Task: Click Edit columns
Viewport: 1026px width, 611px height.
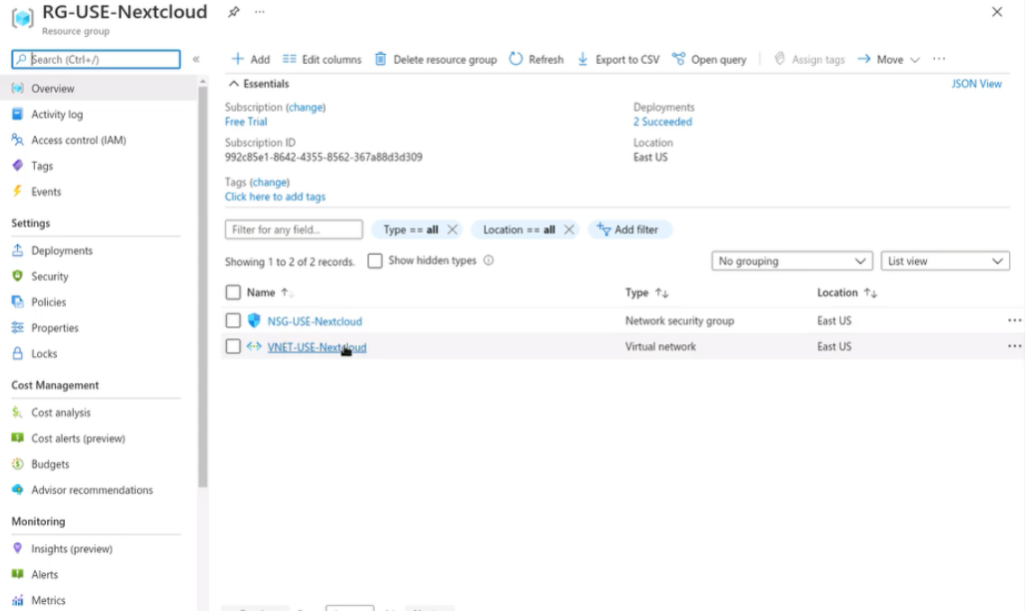Action: 322,59
